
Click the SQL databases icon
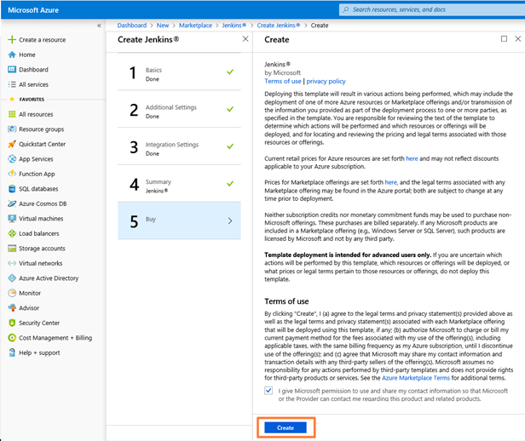coord(12,189)
